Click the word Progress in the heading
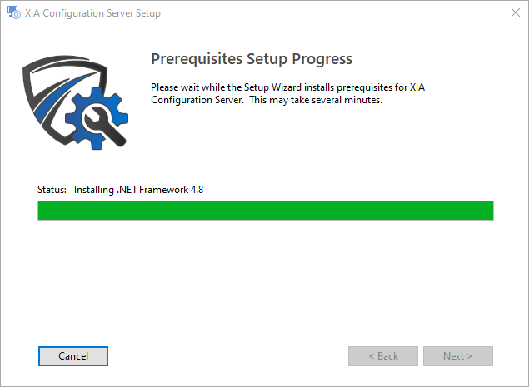 pos(322,59)
